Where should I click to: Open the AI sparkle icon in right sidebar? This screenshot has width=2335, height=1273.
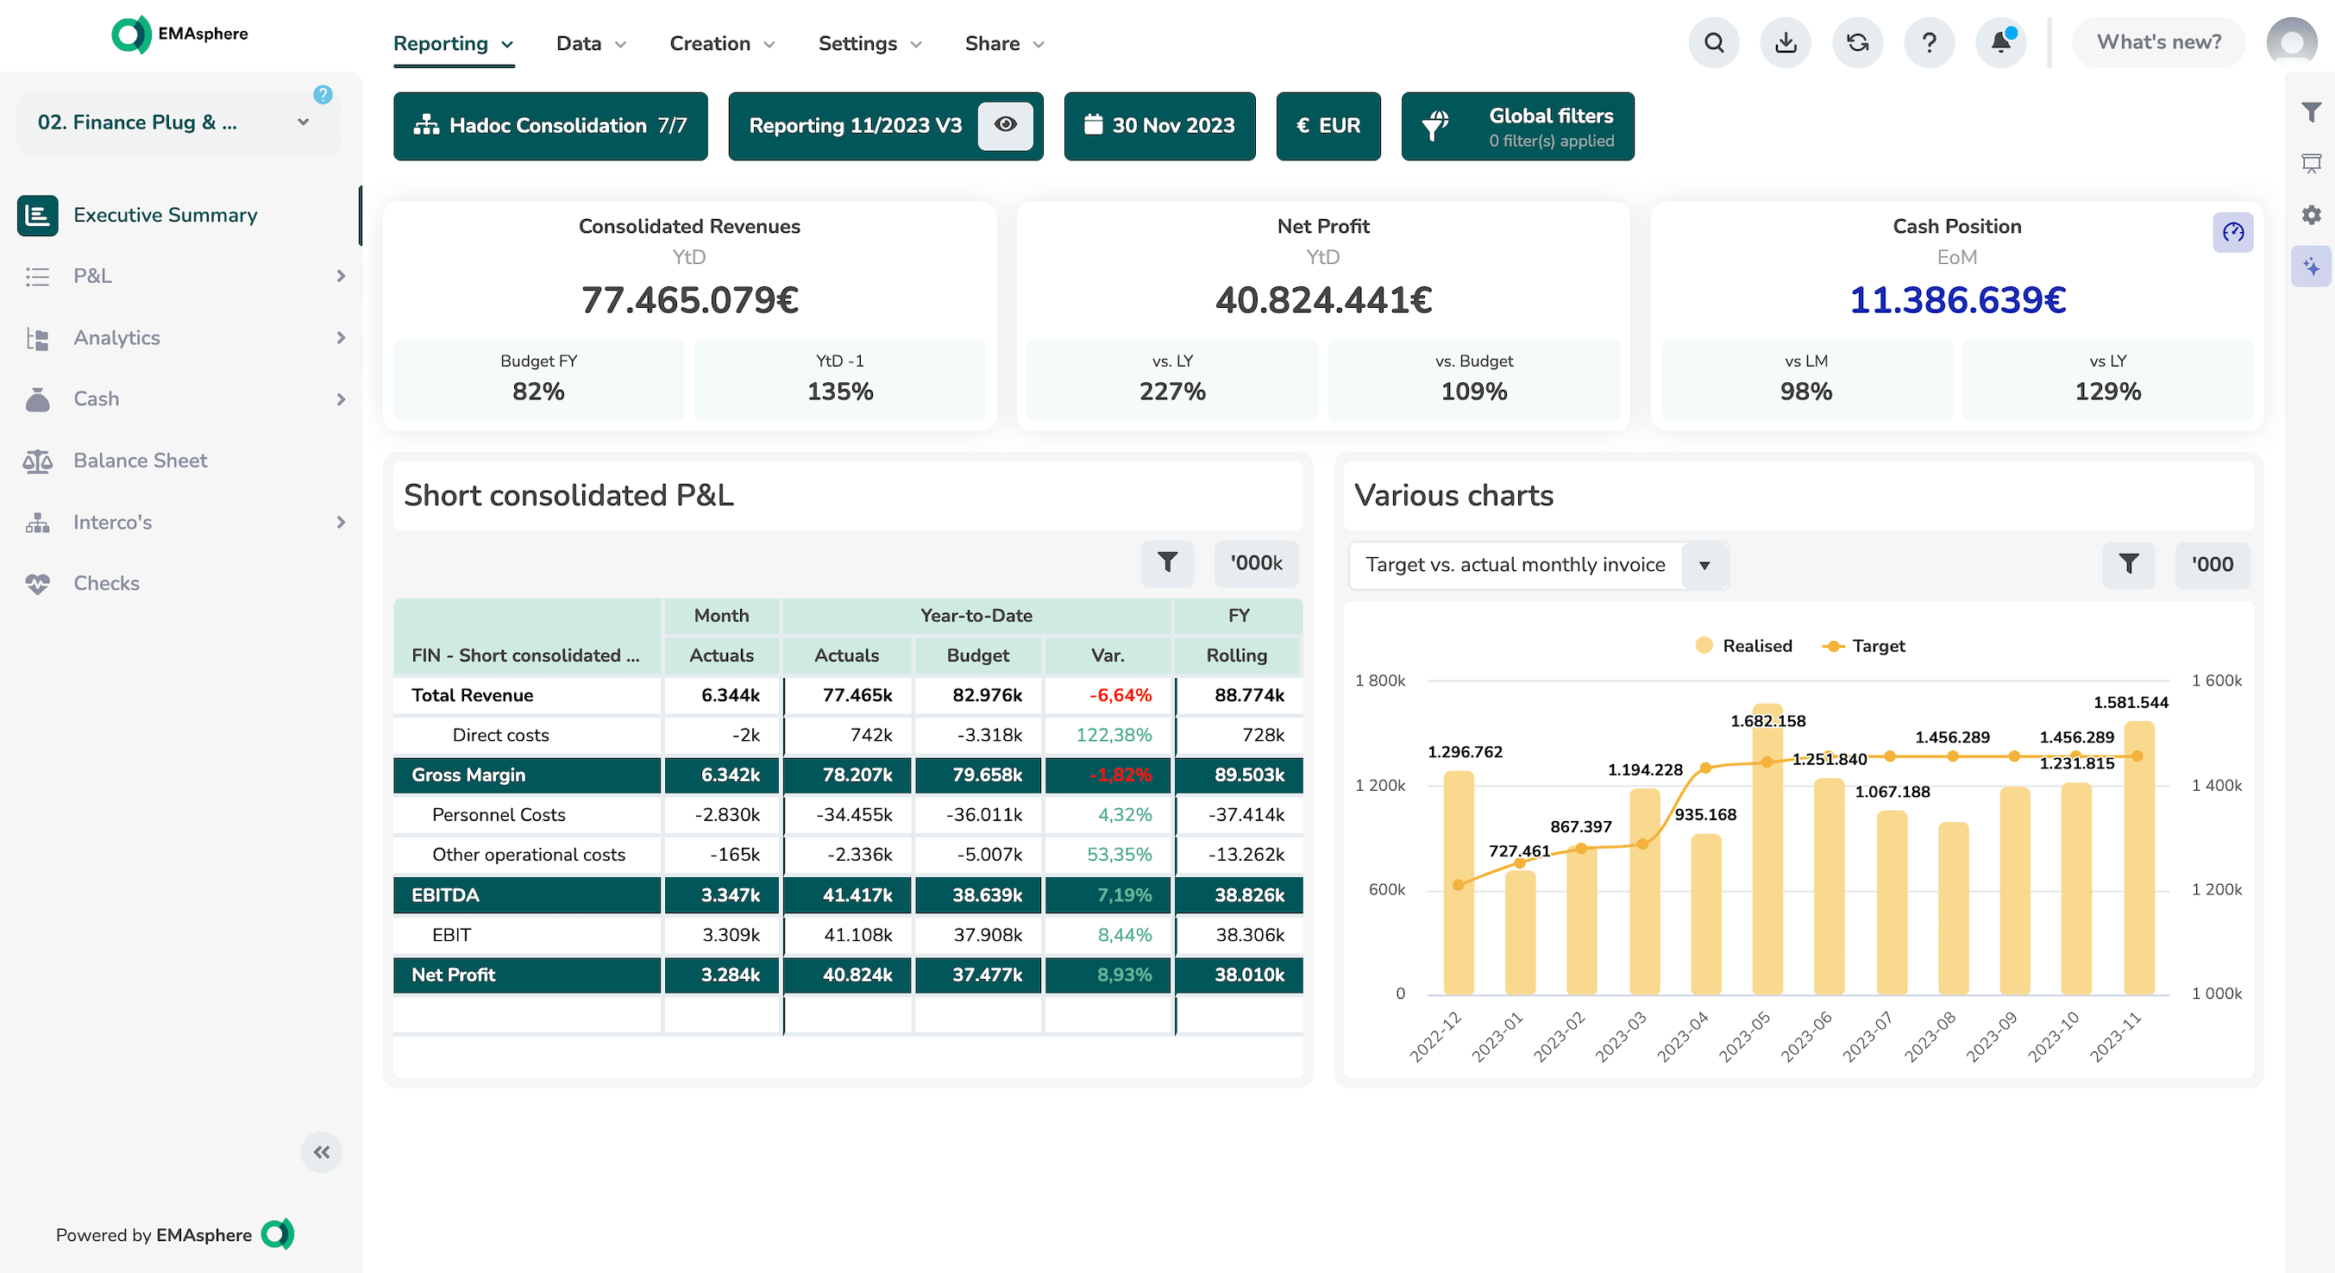point(2311,267)
